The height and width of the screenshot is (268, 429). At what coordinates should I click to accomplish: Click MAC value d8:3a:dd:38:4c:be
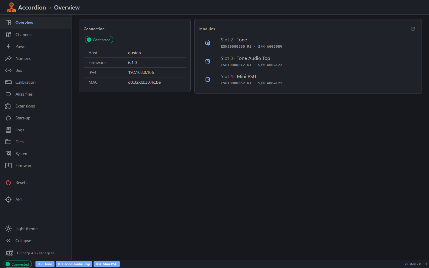144,82
